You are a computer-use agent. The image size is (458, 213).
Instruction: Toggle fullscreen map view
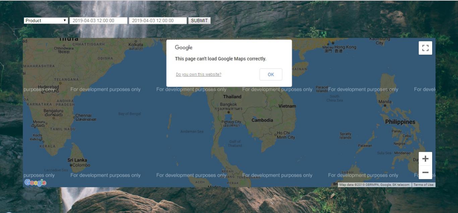tap(425, 48)
